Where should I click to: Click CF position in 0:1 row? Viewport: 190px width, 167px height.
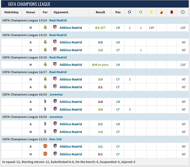(118, 154)
